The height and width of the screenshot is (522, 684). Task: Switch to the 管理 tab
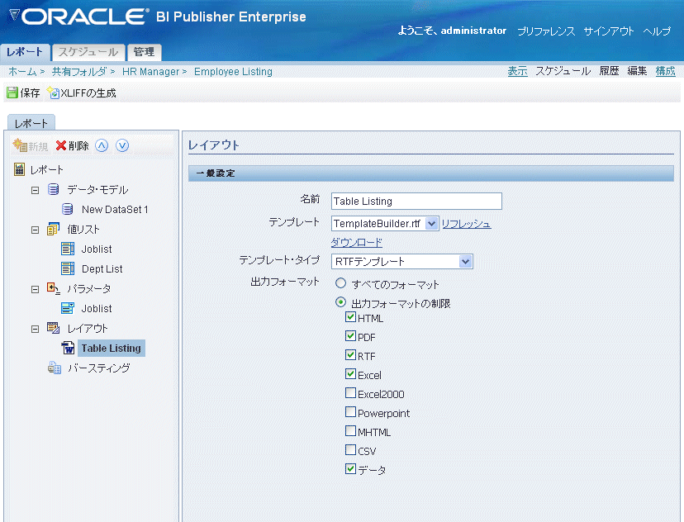click(144, 52)
